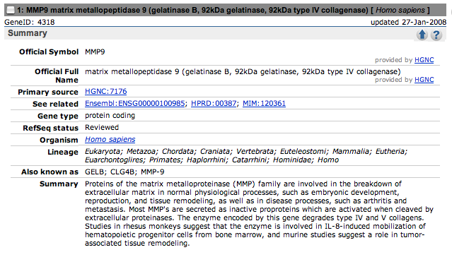The height and width of the screenshot is (257, 452).
Task: Open help via the question mark icon
Action: click(x=436, y=35)
